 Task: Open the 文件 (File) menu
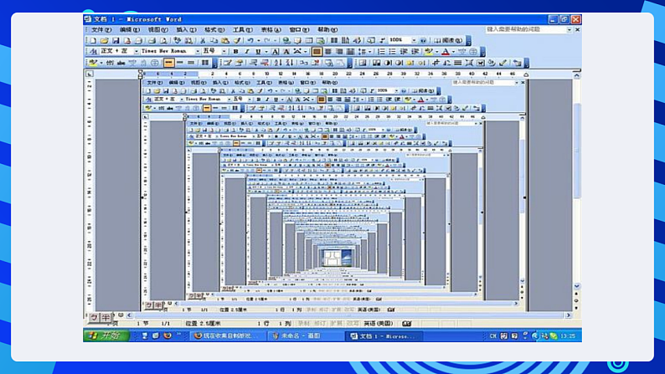(x=100, y=29)
